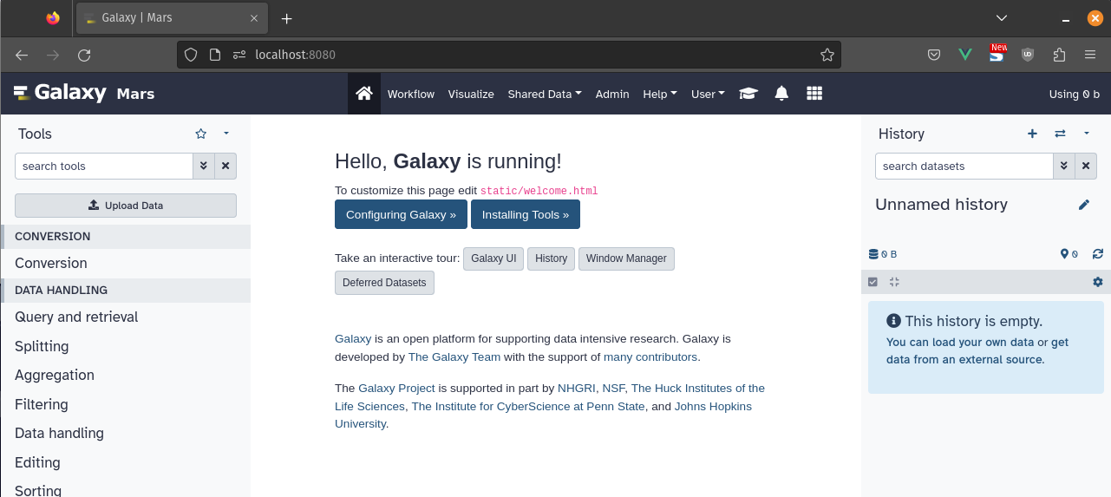Collapse all datasets with compress icon
This screenshot has height=497, width=1111.
pos(895,282)
